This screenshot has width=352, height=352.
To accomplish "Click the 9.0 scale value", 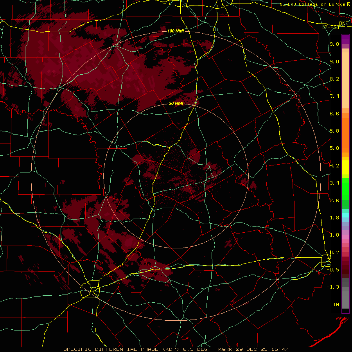I will tap(334, 61).
